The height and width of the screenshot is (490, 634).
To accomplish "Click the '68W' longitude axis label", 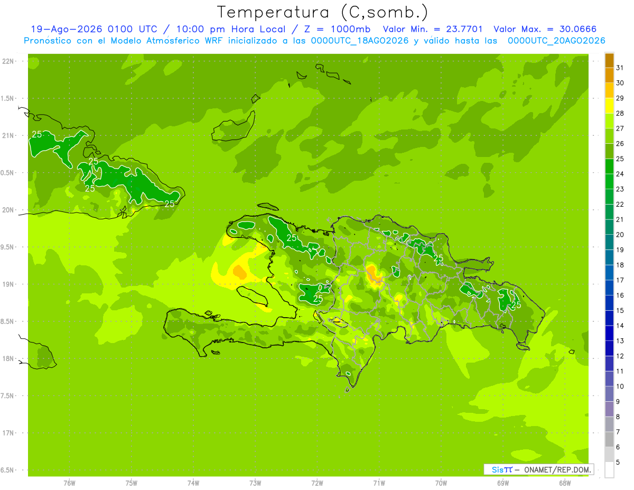I will (x=565, y=483).
